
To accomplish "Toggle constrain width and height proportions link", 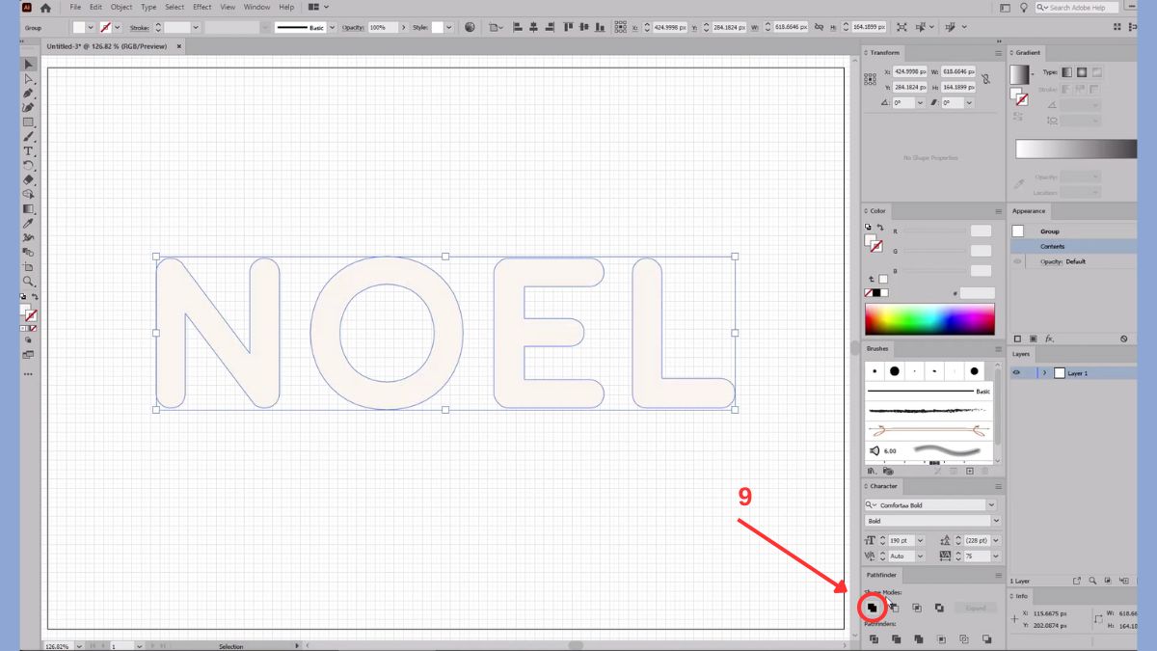I will point(983,78).
